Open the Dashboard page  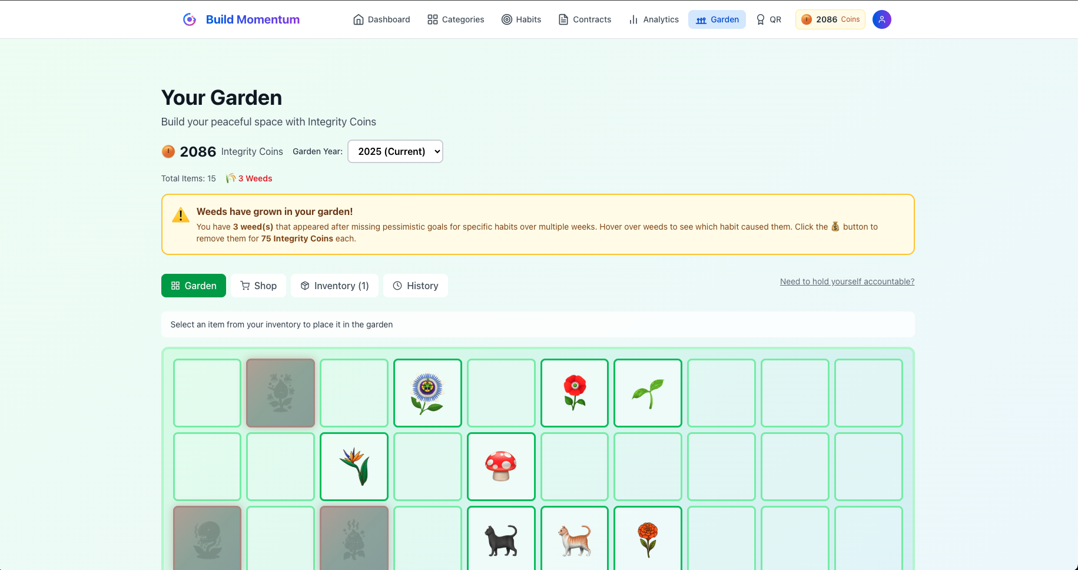[381, 19]
